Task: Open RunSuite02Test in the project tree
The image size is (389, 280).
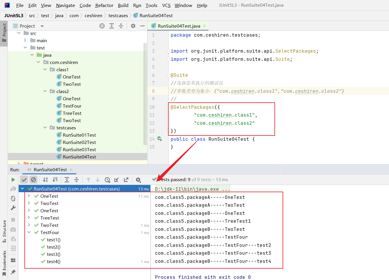Action: [79, 142]
